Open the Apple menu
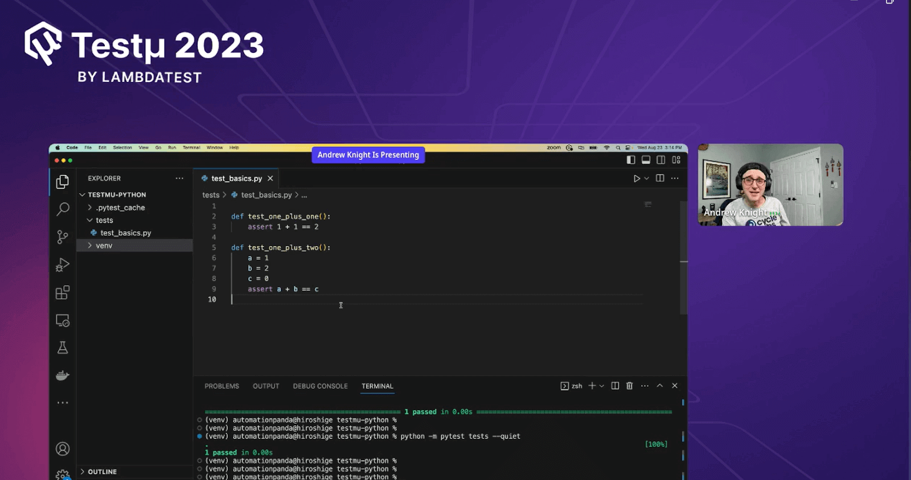 (x=58, y=147)
